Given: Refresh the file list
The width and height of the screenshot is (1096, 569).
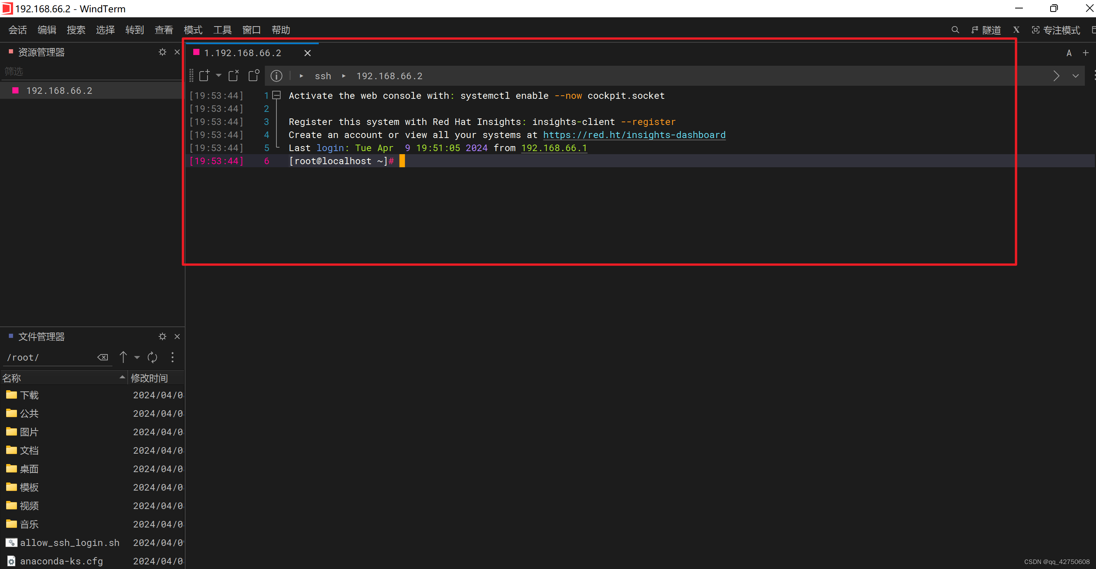Looking at the screenshot, I should point(152,358).
